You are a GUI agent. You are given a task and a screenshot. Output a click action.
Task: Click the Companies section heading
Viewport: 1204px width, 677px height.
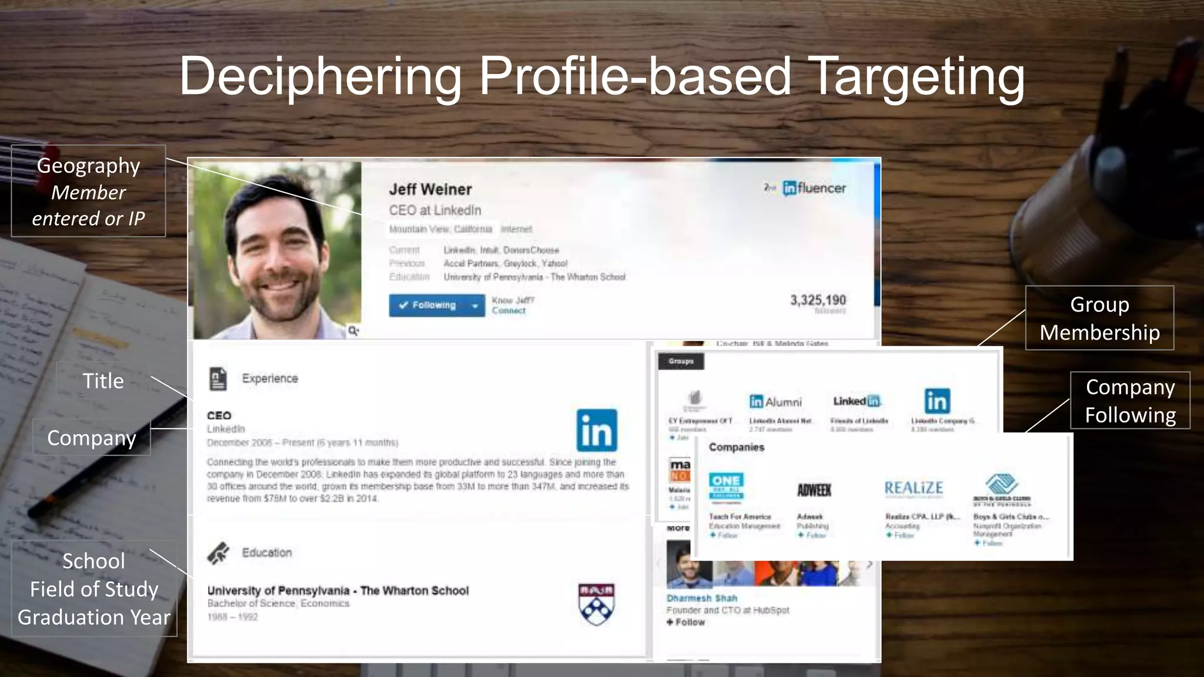(x=737, y=447)
